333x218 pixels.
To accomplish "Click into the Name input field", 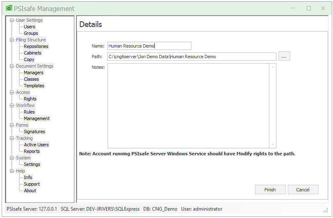I will (x=149, y=46).
